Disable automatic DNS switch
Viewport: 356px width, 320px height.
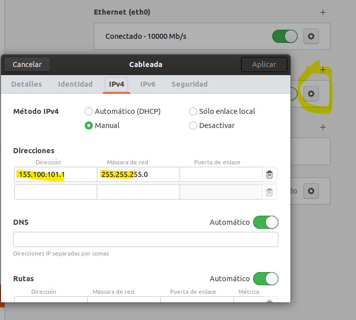pyautogui.click(x=265, y=222)
